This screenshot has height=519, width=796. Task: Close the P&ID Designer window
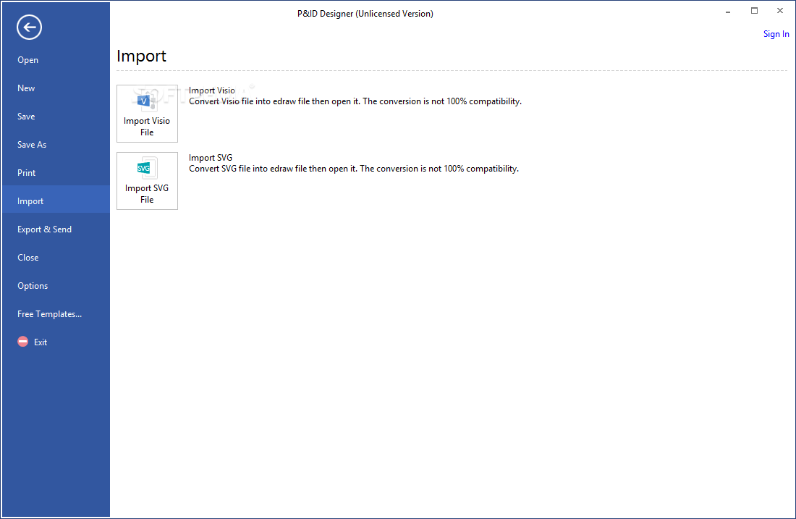pos(780,11)
